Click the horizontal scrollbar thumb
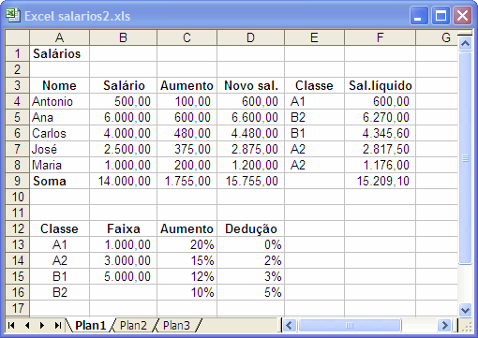Viewport: 478px width, 338px height. [x=350, y=326]
